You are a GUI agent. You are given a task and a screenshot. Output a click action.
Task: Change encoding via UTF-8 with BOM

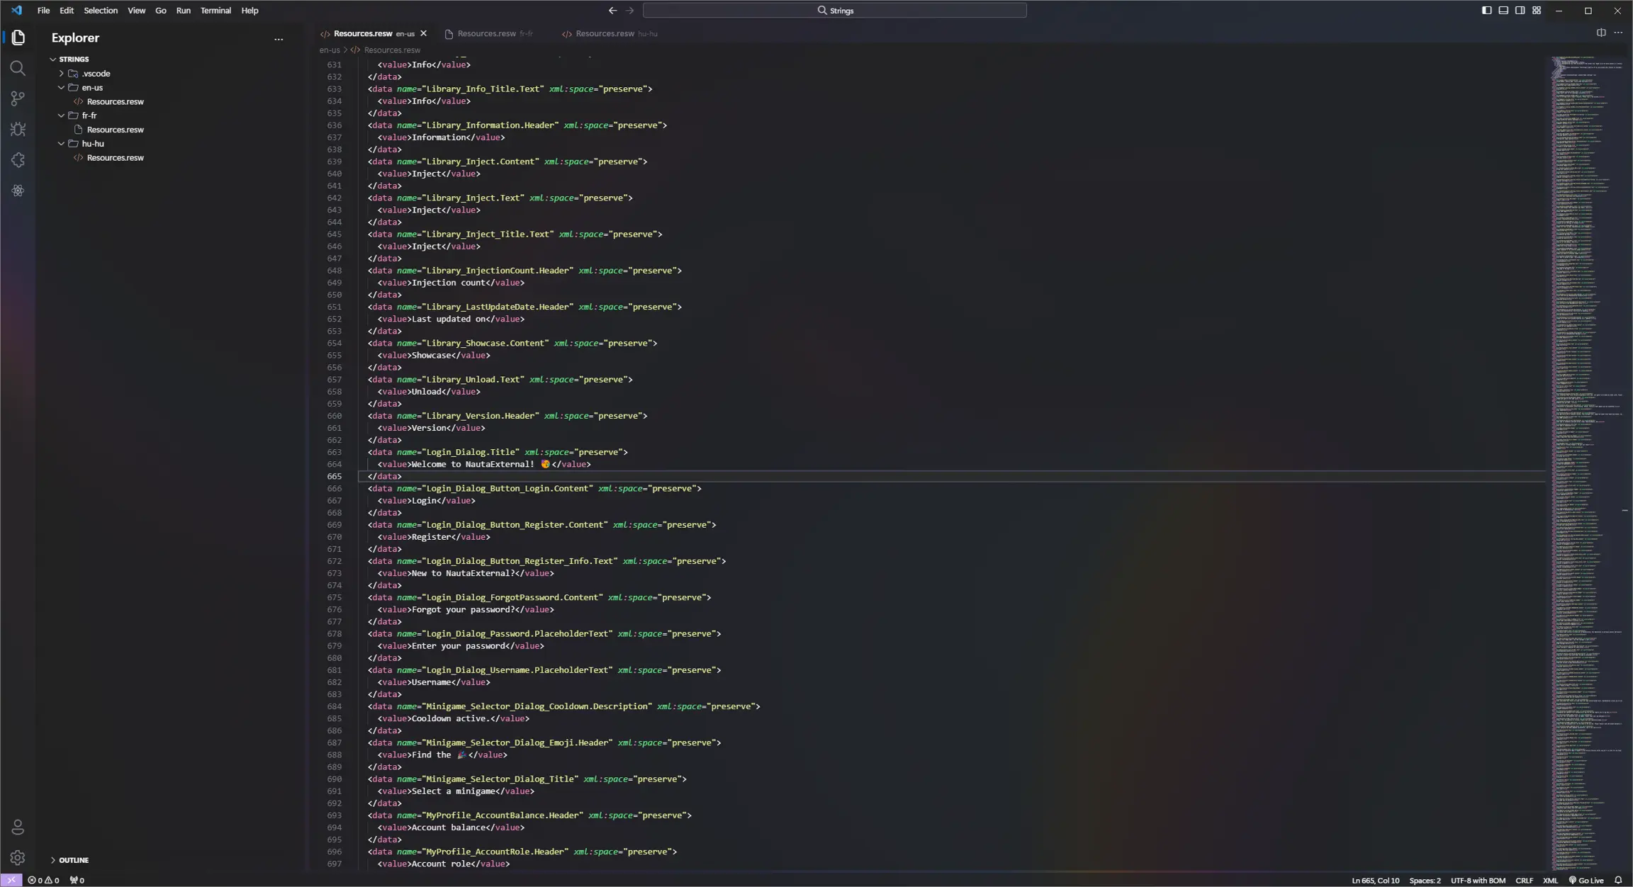point(1478,881)
